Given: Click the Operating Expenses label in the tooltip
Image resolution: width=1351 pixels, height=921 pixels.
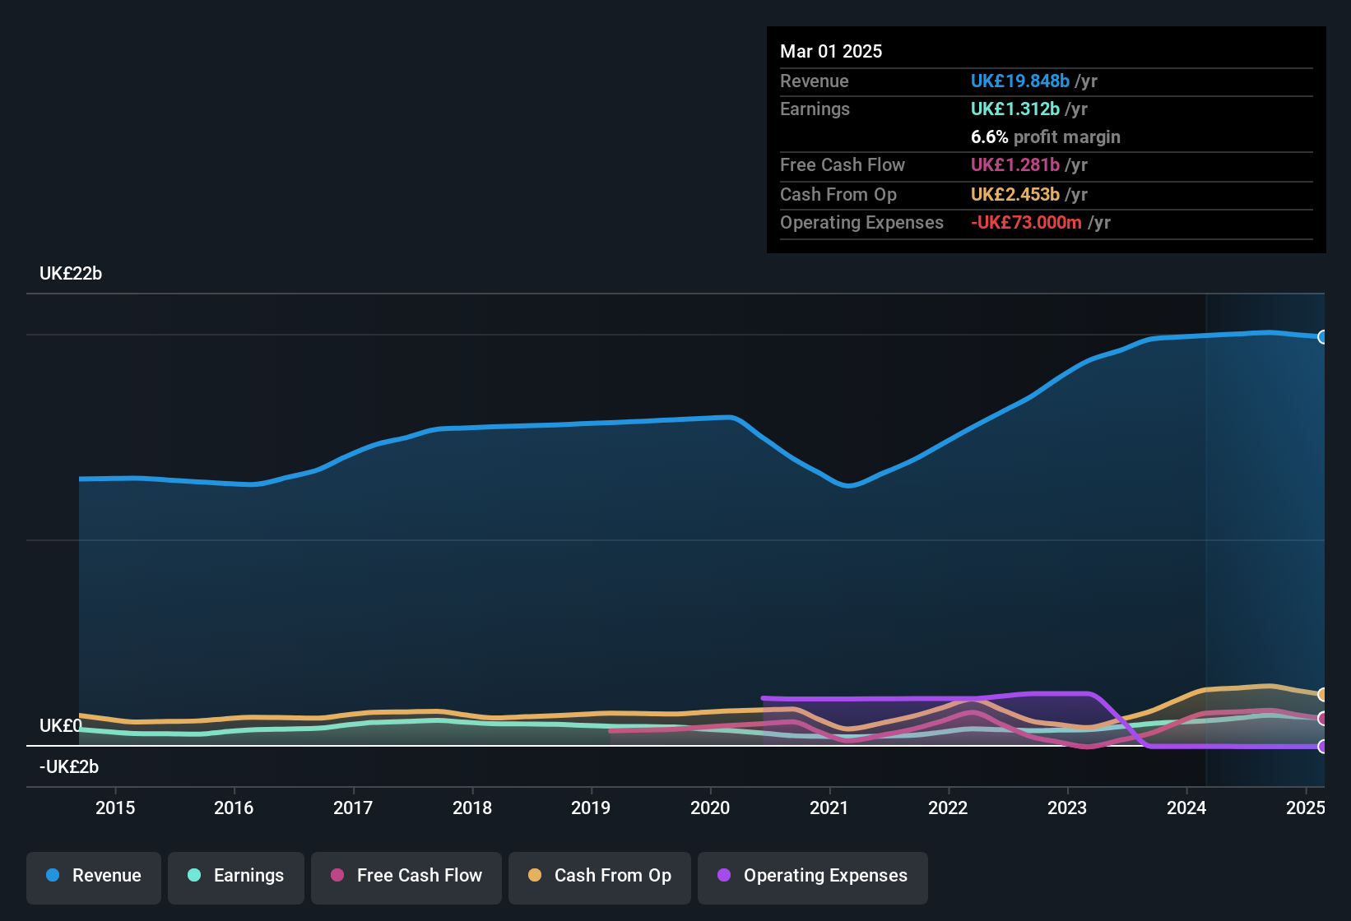Looking at the screenshot, I should [x=861, y=223].
